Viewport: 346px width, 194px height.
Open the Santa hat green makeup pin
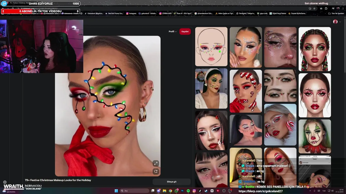click(211, 88)
